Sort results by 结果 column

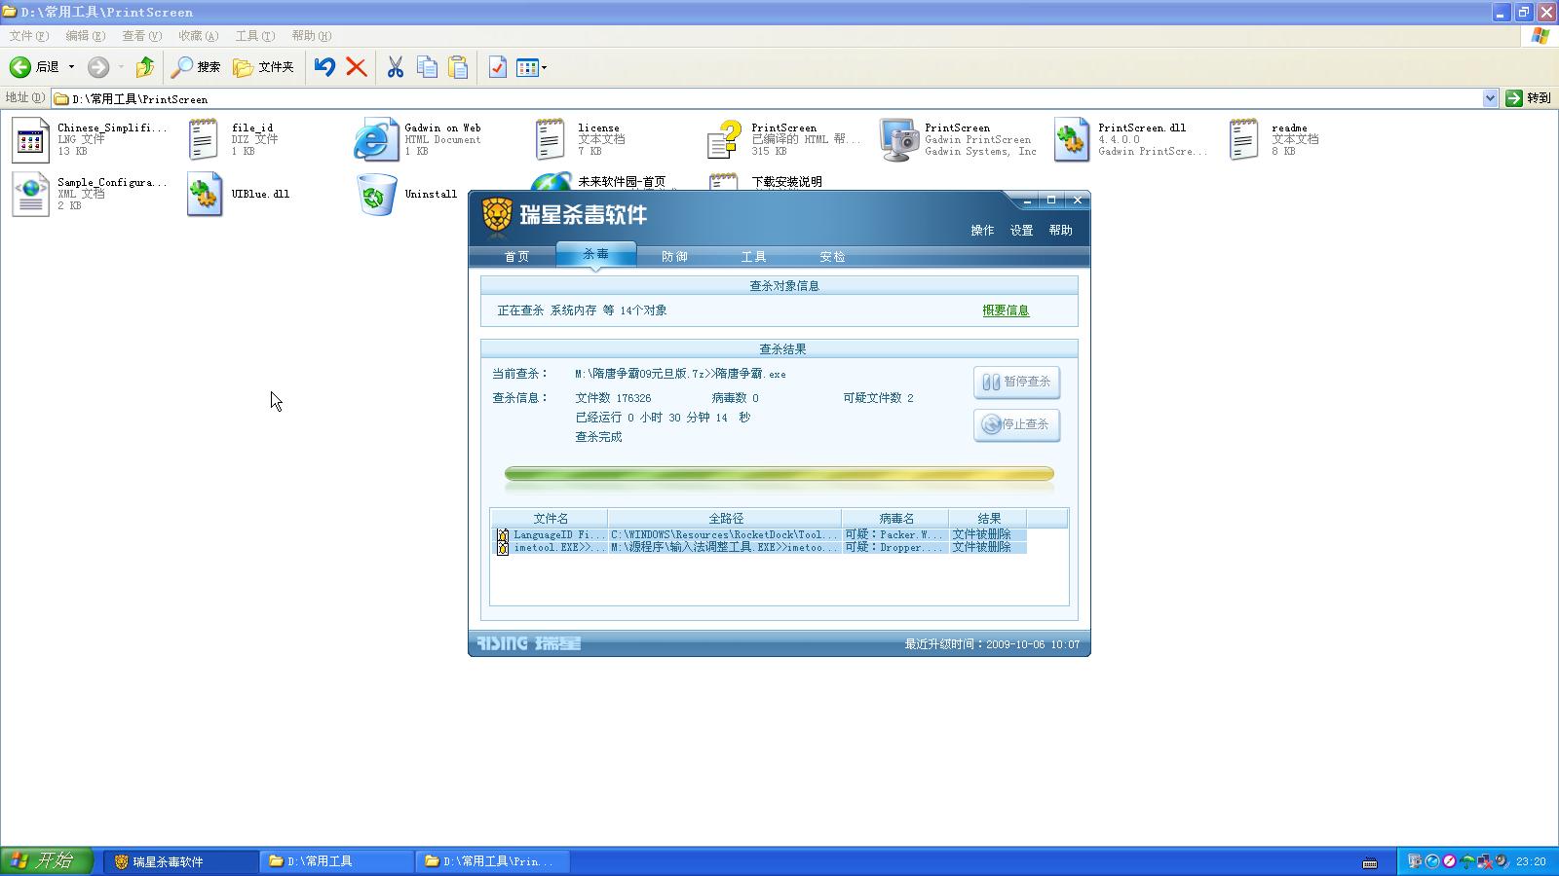(988, 519)
